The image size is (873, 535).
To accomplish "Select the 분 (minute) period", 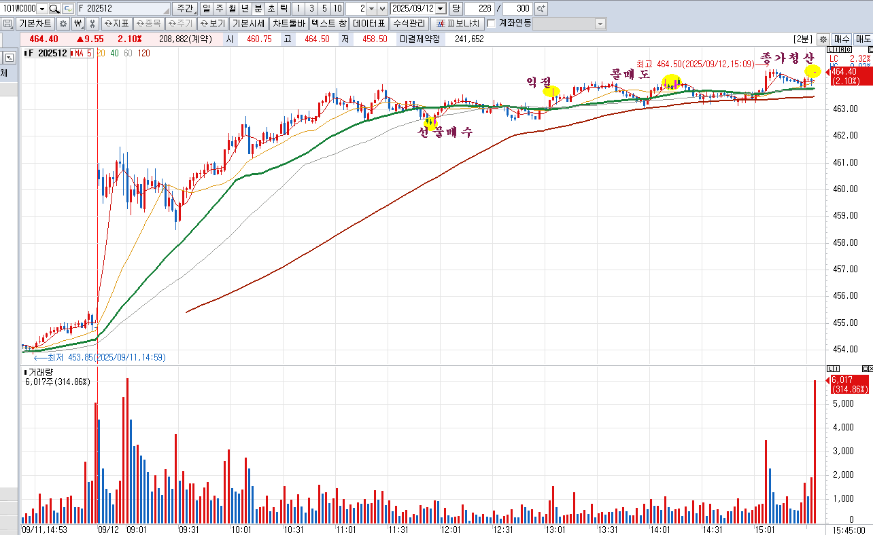I will click(x=258, y=9).
